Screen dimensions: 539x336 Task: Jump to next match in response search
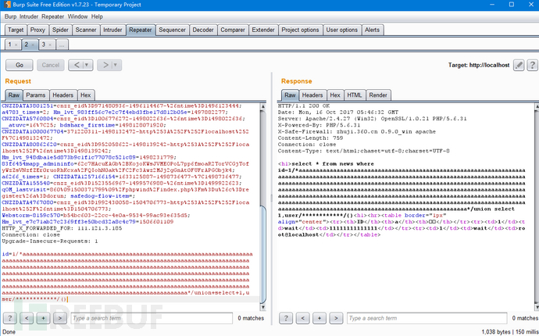[x=336, y=318]
